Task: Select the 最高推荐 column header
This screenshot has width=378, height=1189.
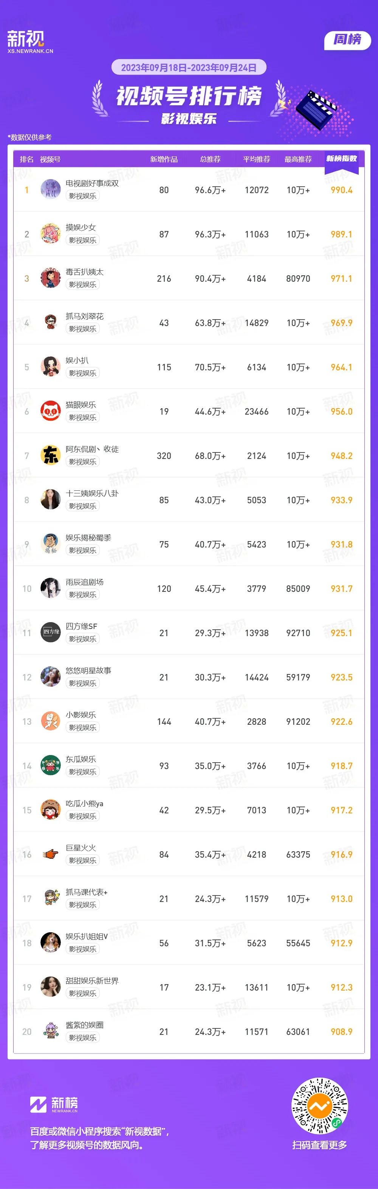Action: coord(298,159)
